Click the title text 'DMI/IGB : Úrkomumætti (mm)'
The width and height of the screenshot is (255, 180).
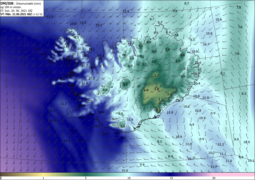[21, 3]
